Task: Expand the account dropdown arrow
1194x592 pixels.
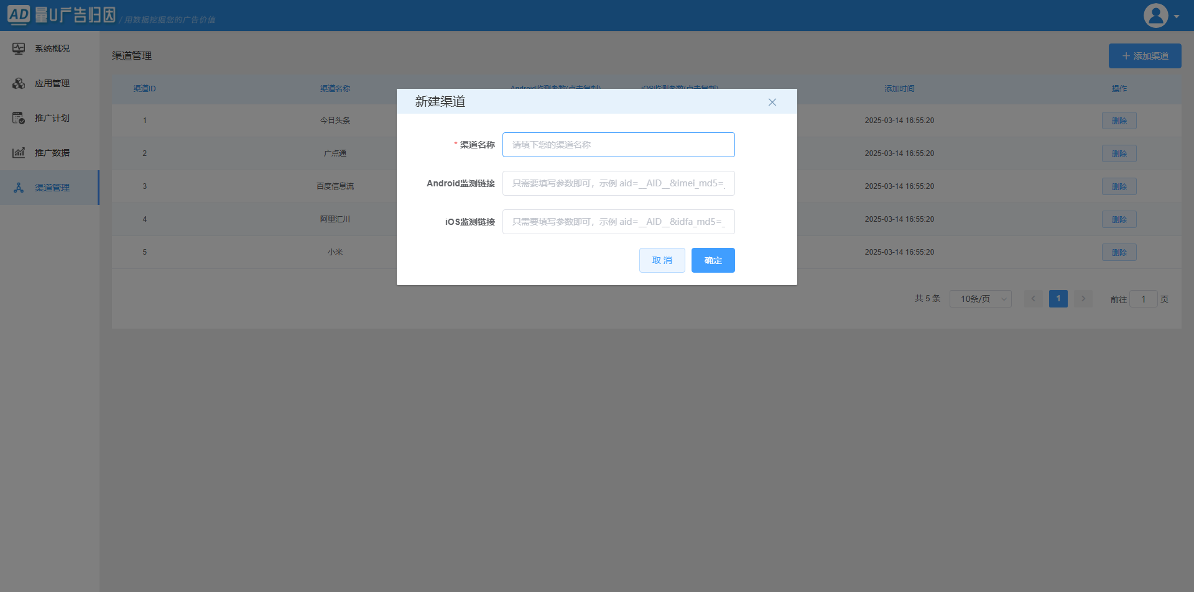Action: coord(1177,17)
